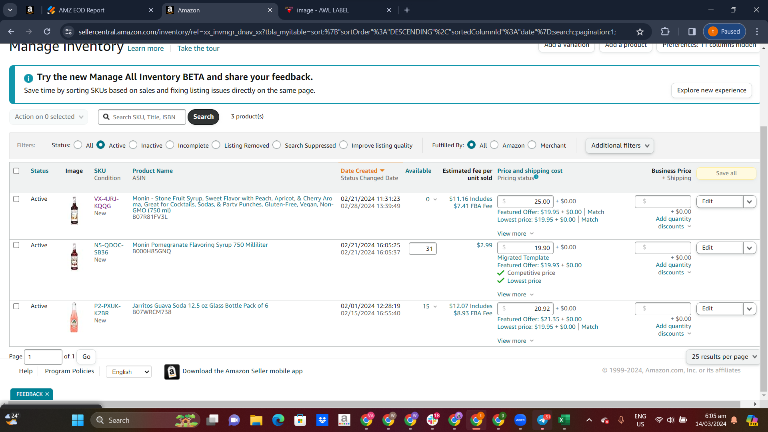
Task: Open the Take the tour link
Action: [198, 48]
